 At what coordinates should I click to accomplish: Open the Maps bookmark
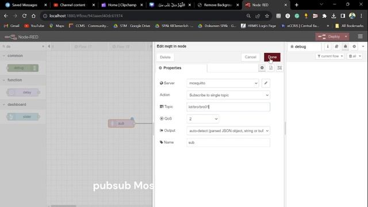[x=56, y=26]
